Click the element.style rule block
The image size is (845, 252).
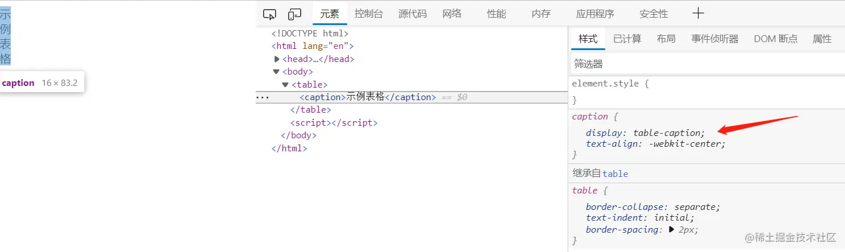click(708, 92)
